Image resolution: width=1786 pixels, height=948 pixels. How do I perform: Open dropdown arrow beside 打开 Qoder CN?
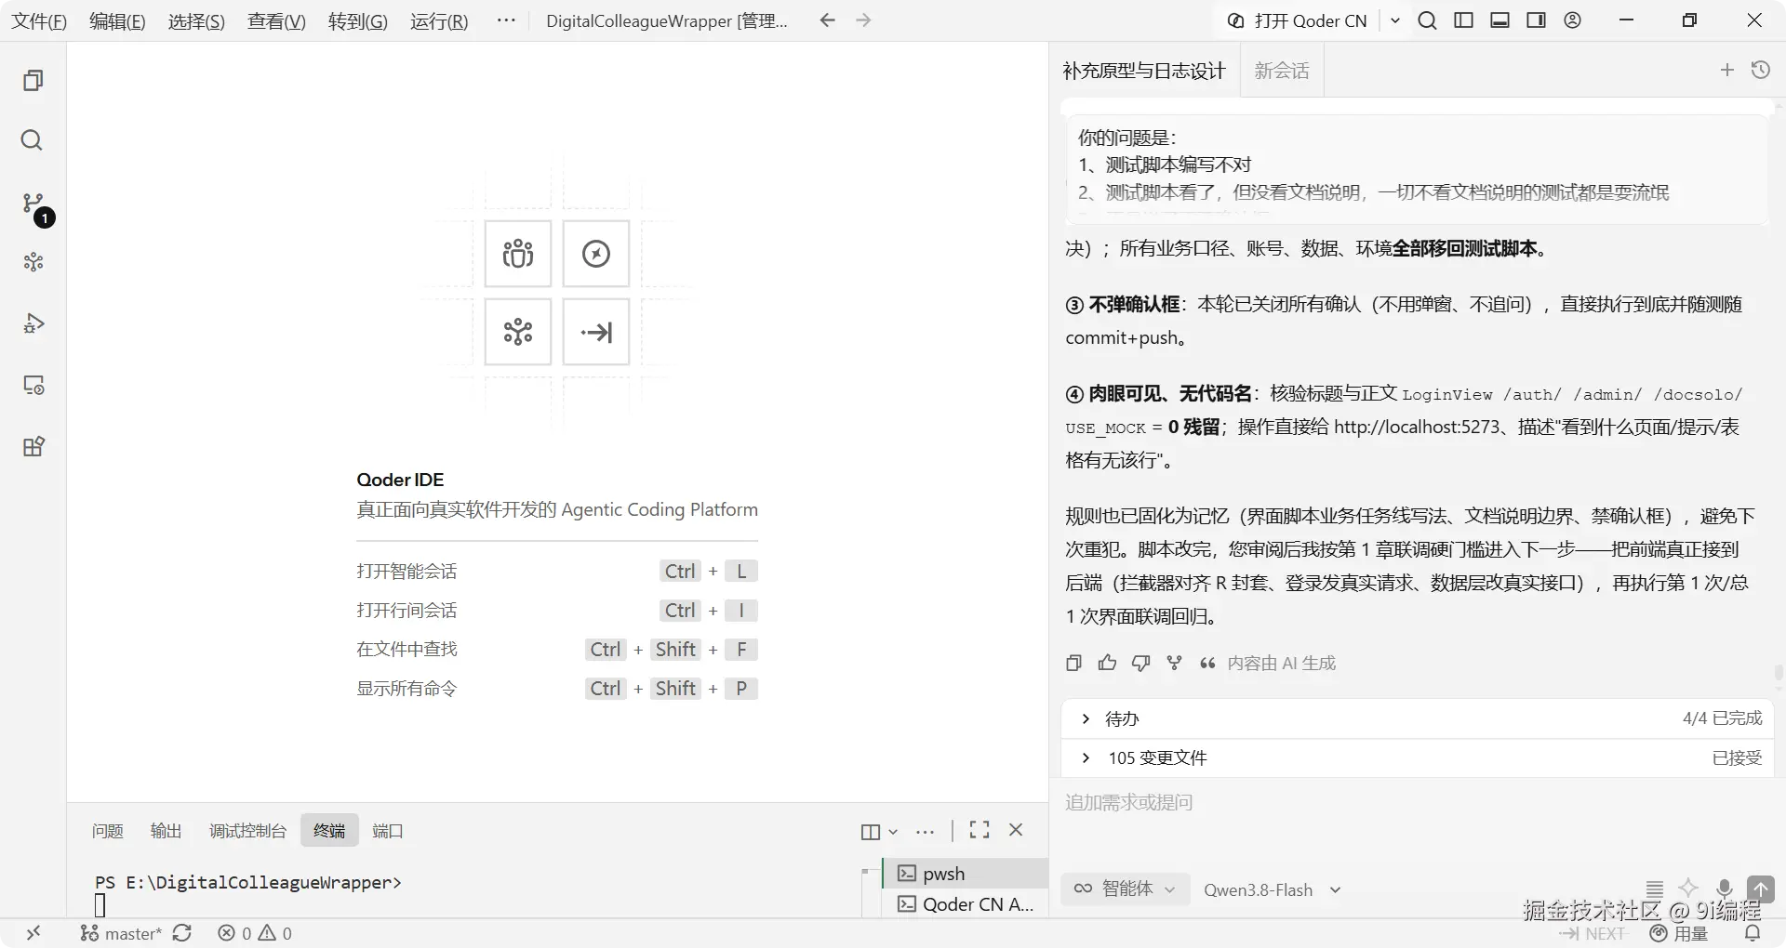tap(1395, 20)
